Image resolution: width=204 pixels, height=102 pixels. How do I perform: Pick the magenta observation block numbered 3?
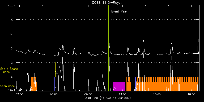pyautogui.click(x=119, y=87)
